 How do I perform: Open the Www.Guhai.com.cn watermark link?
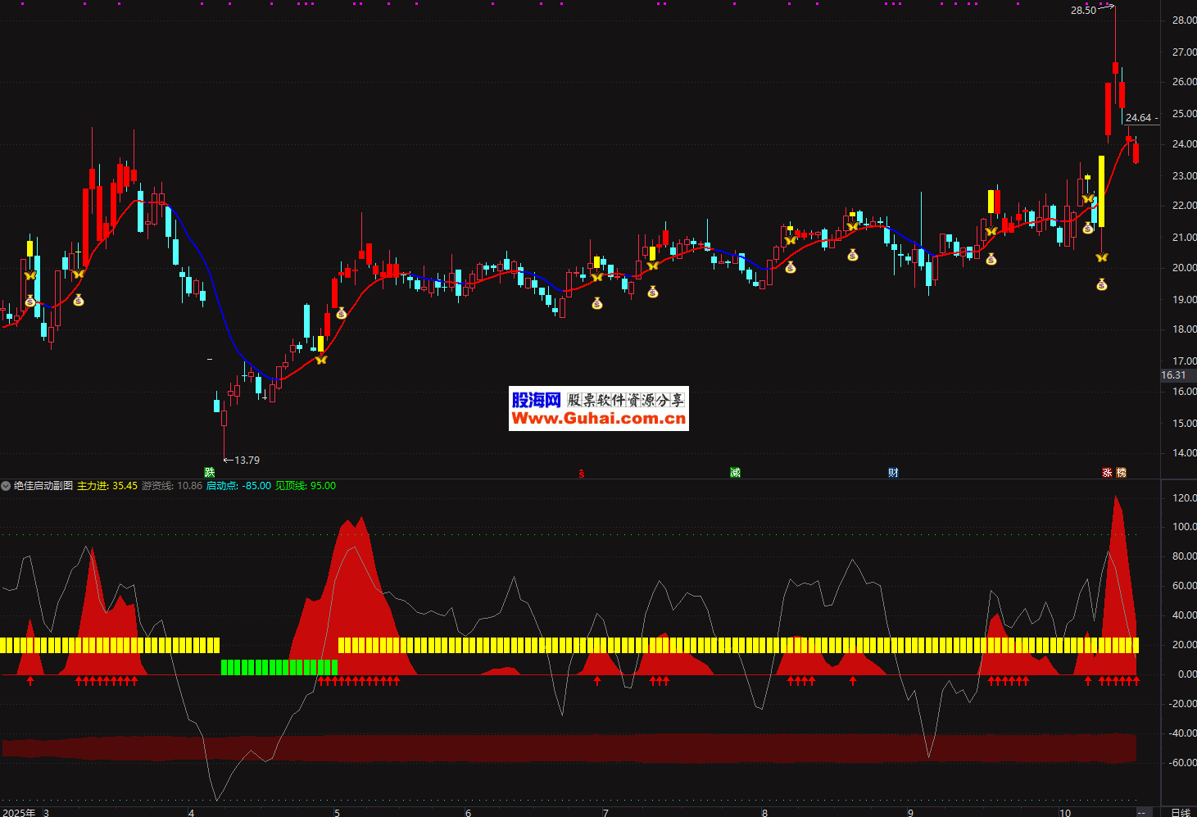[x=598, y=419]
